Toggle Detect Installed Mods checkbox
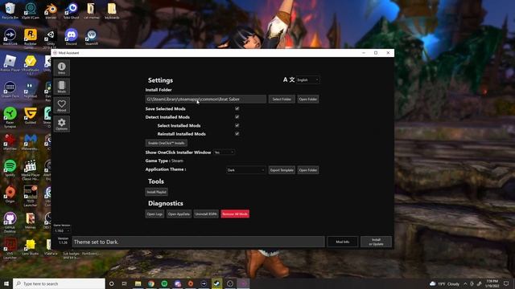Image resolution: width=515 pixels, height=289 pixels. 237,117
